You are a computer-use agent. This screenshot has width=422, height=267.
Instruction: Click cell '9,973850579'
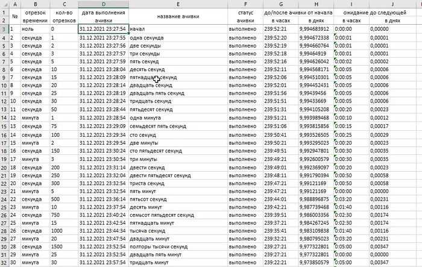[316, 262]
